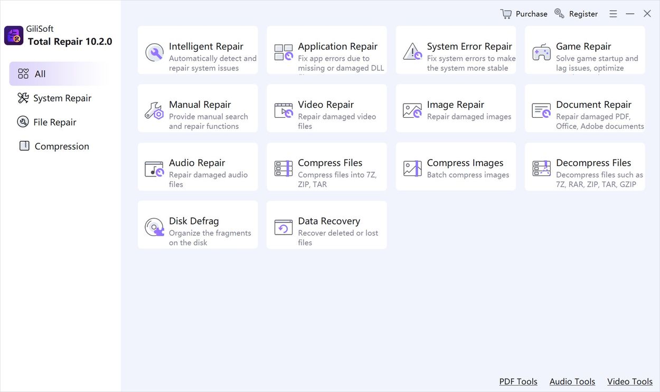This screenshot has height=392, width=660.
Task: Click 'Repair damaged images' description
Action: pos(469,117)
